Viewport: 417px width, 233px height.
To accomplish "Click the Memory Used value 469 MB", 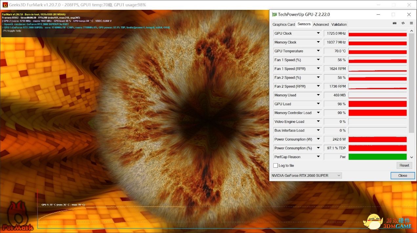I will point(335,95).
